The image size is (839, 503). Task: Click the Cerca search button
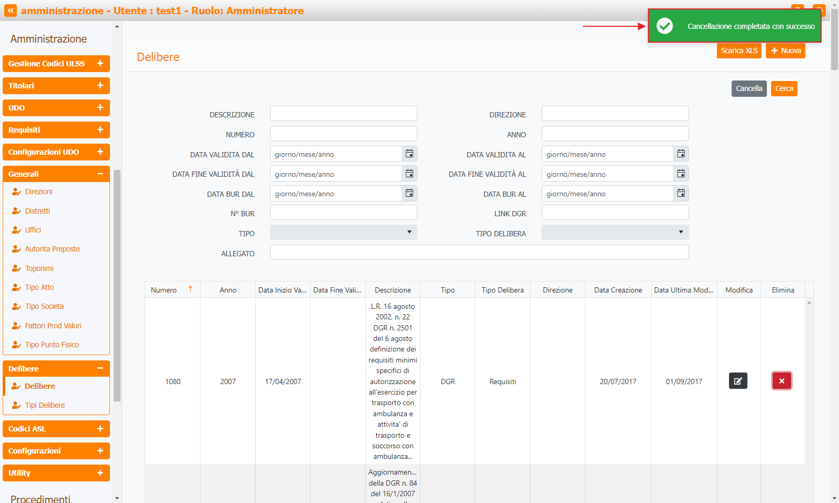784,88
